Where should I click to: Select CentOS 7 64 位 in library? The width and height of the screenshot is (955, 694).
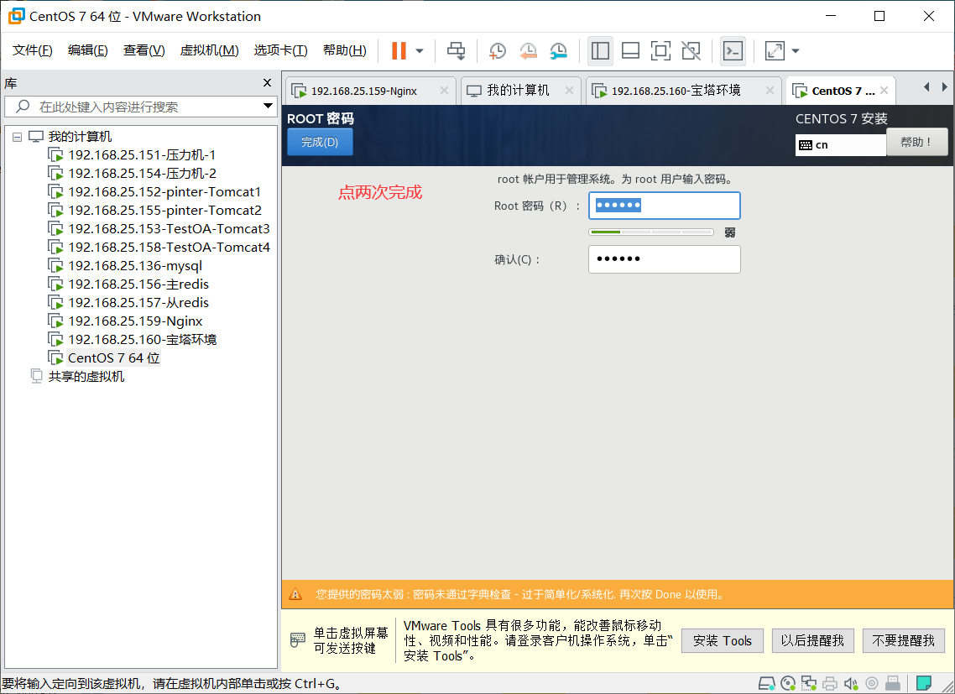click(113, 357)
